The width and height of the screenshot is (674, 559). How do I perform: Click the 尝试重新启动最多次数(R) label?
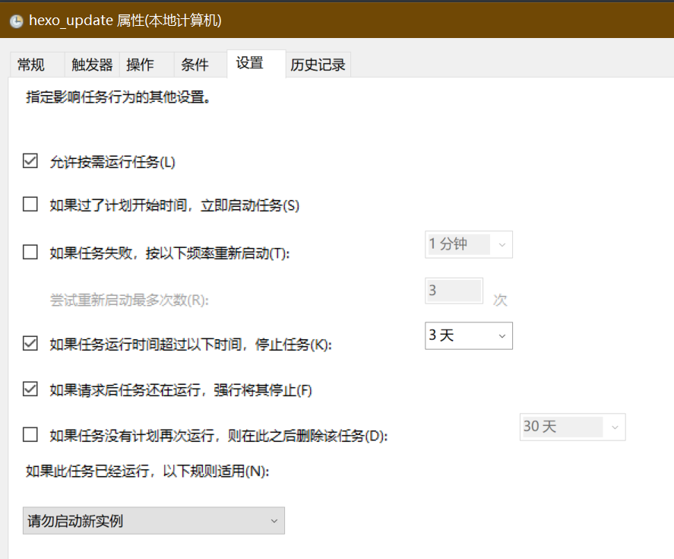[129, 300]
